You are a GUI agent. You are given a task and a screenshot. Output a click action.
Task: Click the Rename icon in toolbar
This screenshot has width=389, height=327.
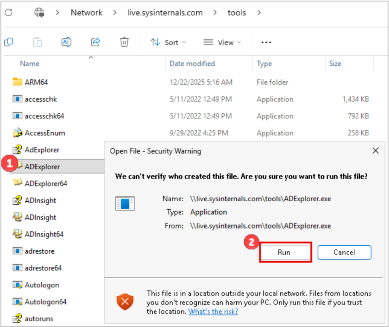coord(66,42)
